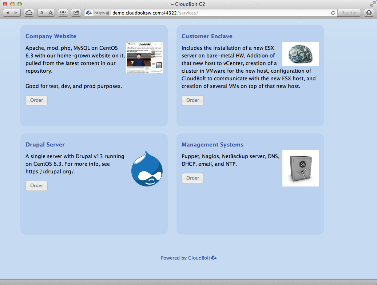Click the Reader button

point(349,13)
